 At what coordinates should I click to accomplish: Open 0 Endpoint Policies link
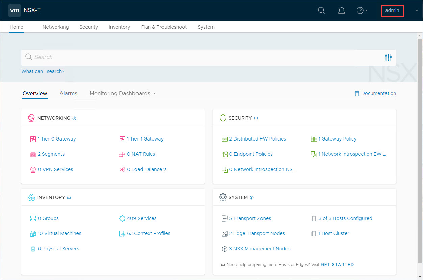[x=251, y=154]
